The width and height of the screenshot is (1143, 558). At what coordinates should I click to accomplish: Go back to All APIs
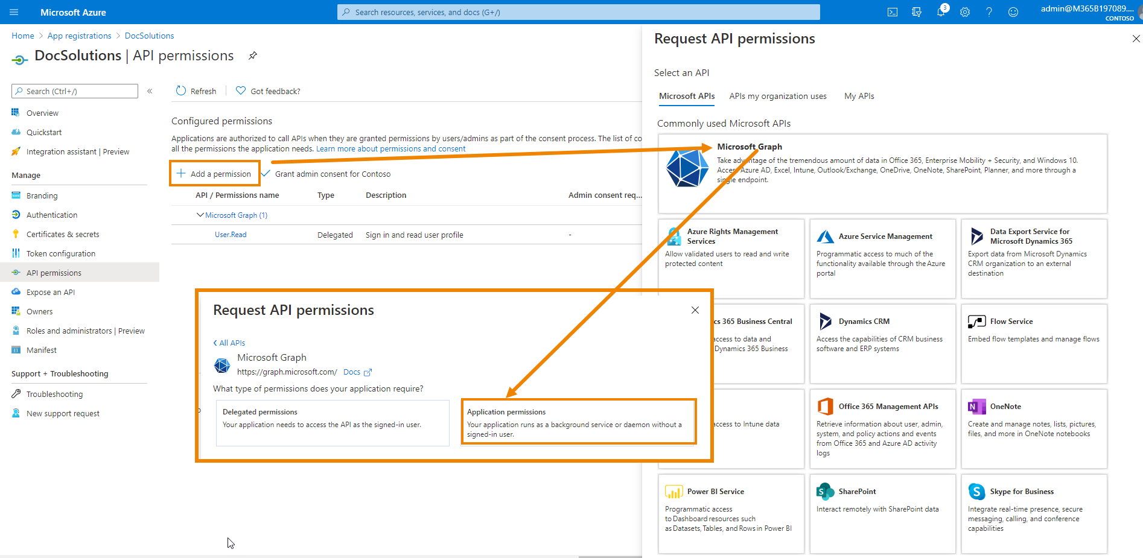229,343
